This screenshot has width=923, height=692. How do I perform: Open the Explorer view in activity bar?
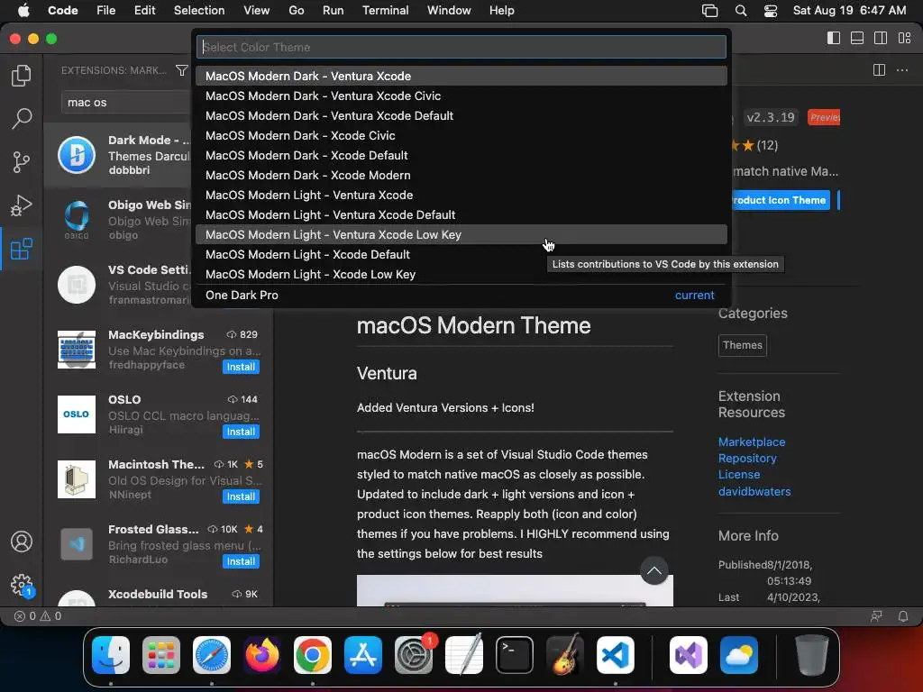click(22, 76)
